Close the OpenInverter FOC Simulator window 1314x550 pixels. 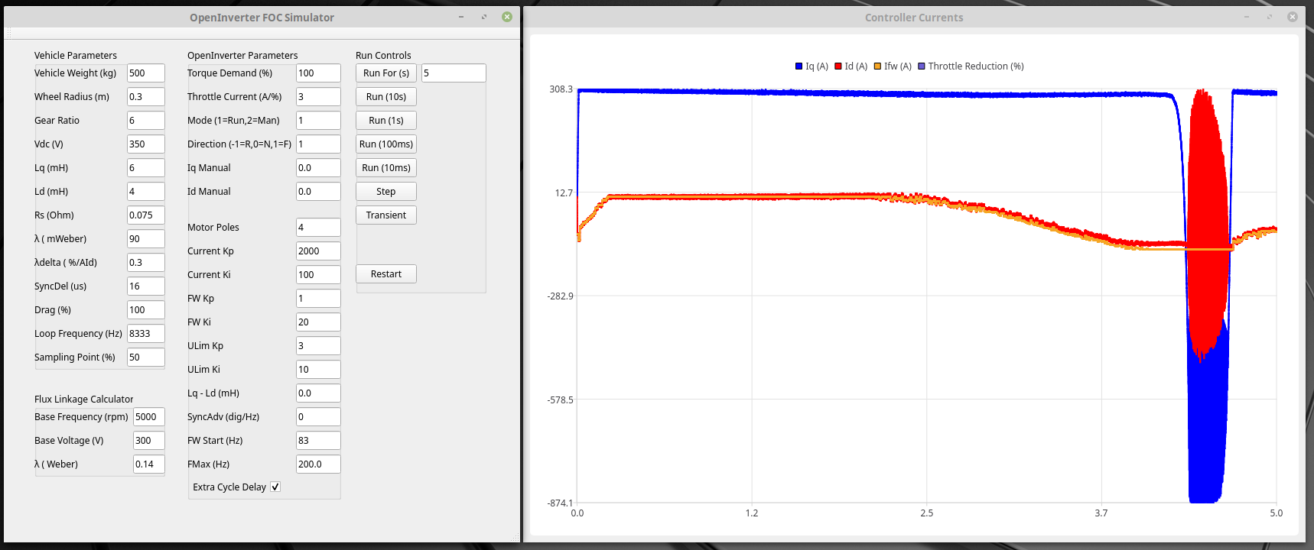click(507, 17)
